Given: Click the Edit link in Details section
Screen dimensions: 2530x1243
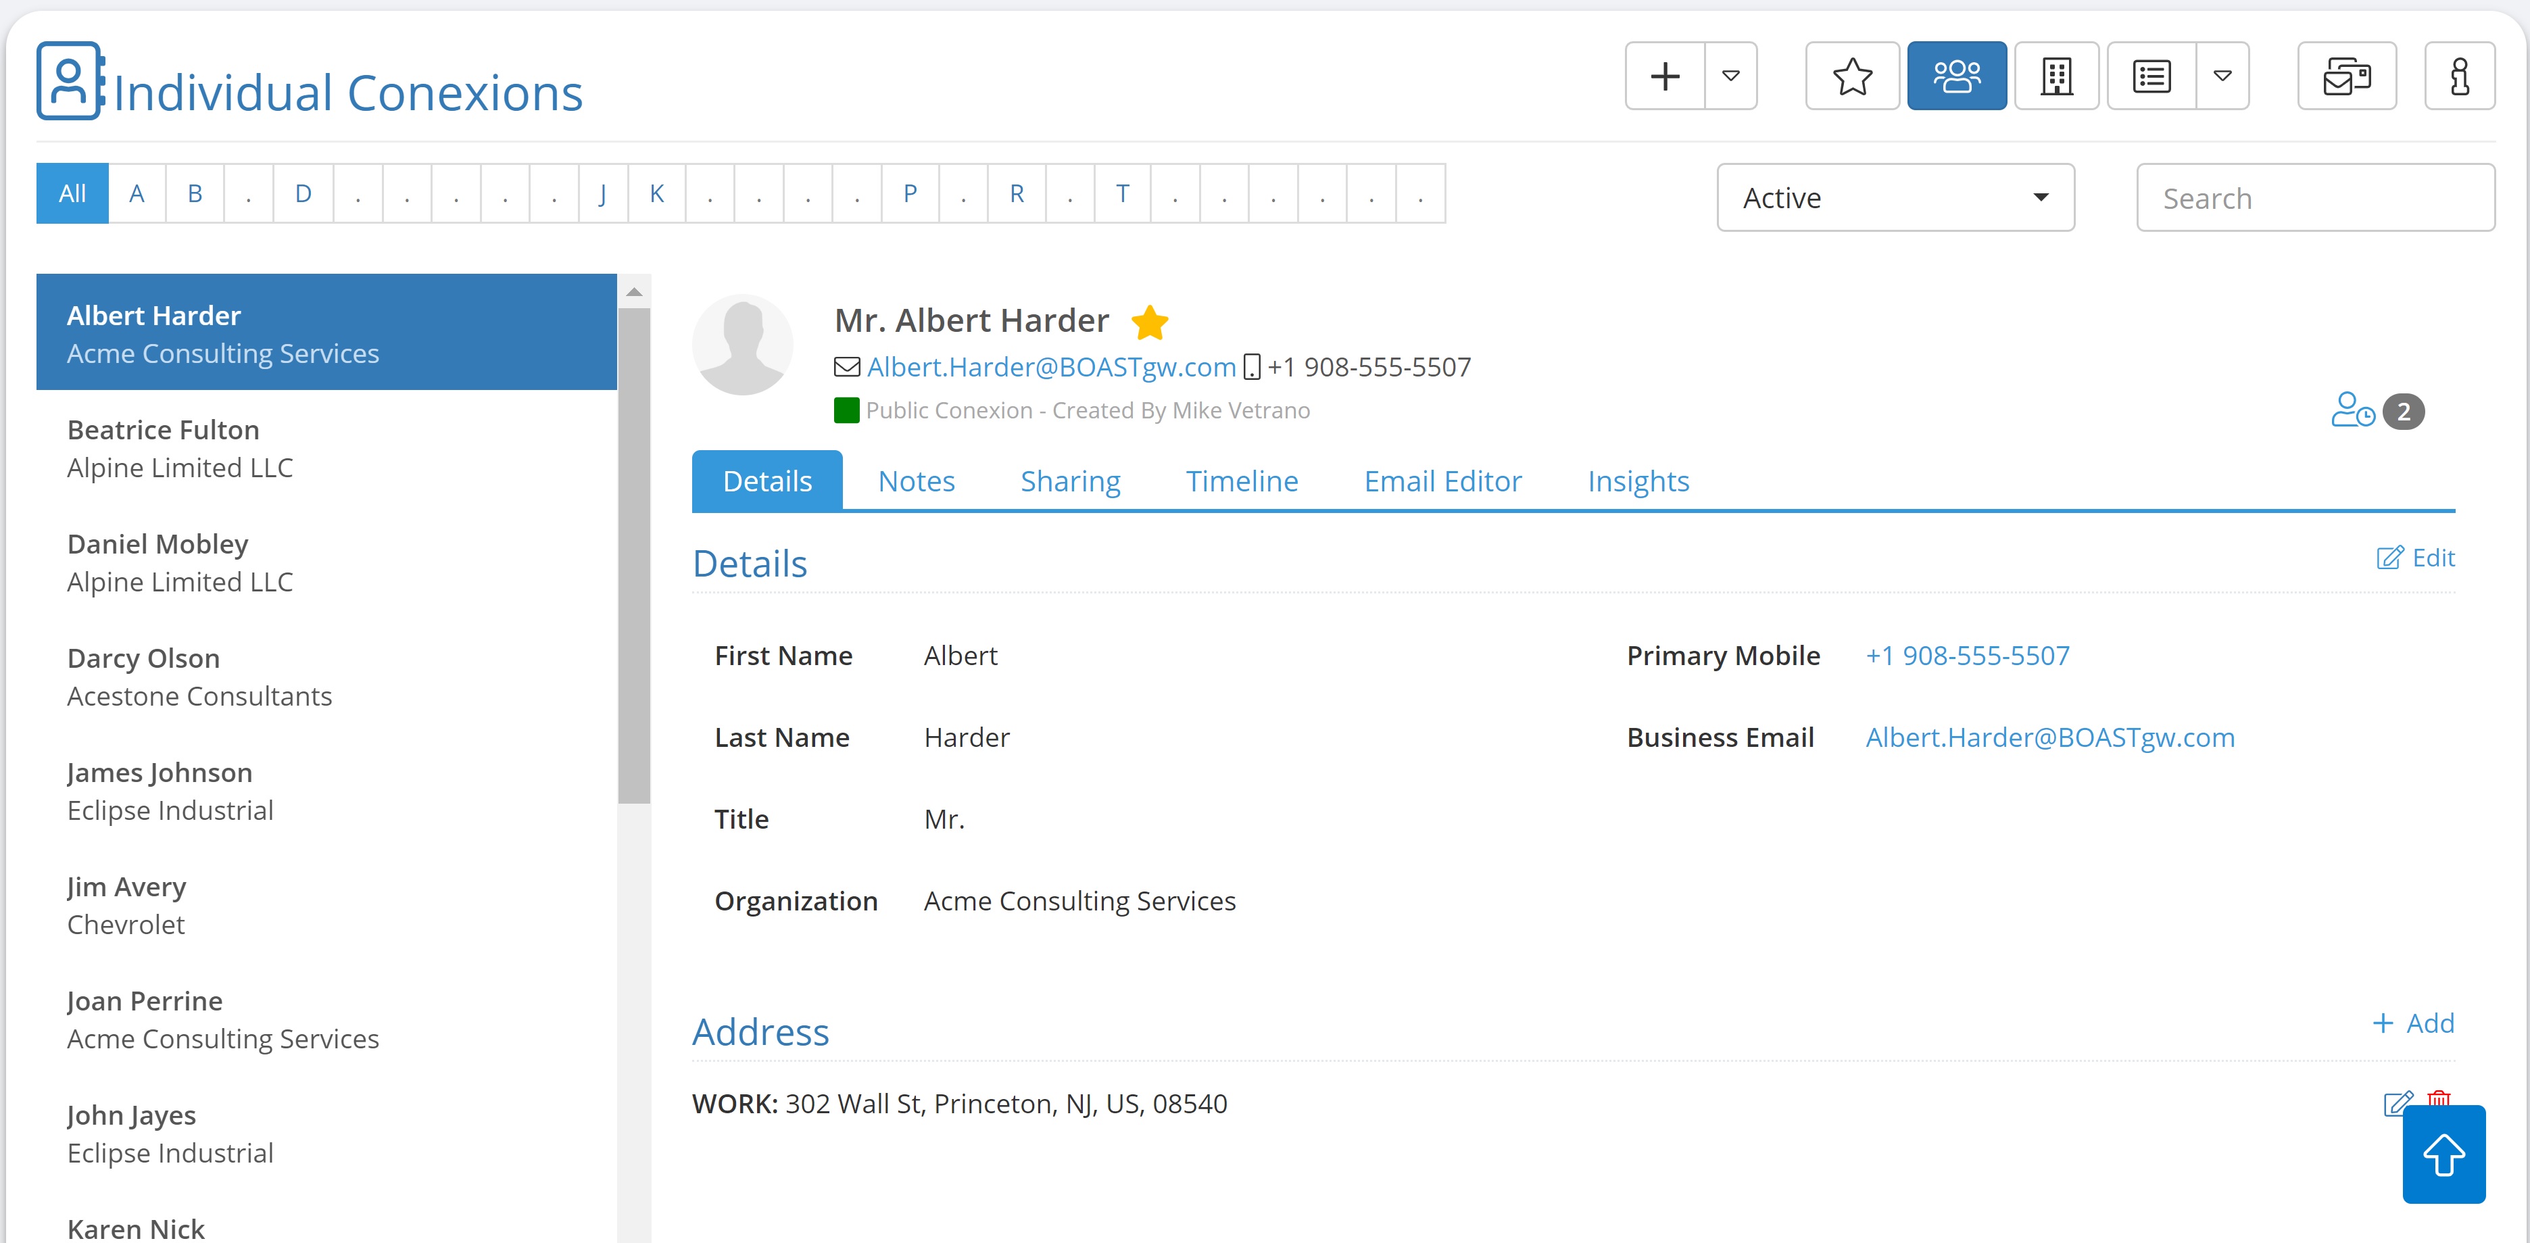Looking at the screenshot, I should click(2415, 558).
